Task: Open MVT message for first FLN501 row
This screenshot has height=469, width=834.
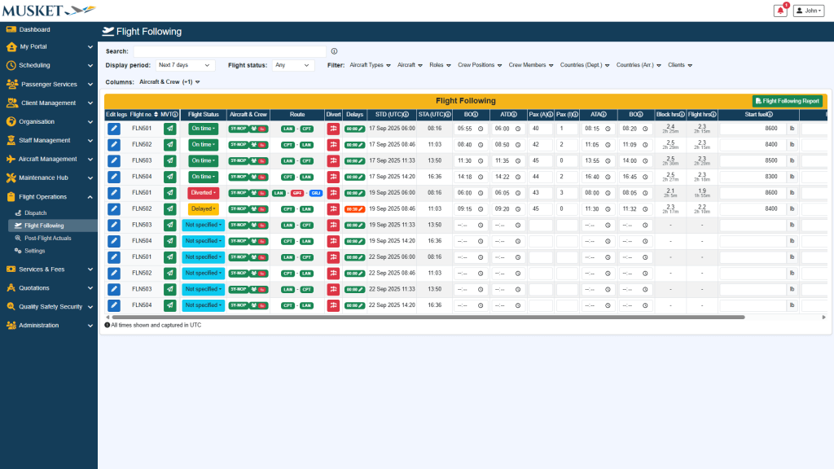Action: [x=169, y=129]
